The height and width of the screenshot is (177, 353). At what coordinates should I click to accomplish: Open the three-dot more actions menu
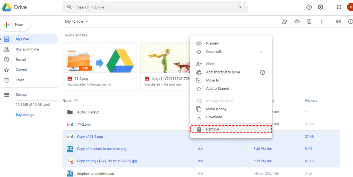[x=322, y=22]
